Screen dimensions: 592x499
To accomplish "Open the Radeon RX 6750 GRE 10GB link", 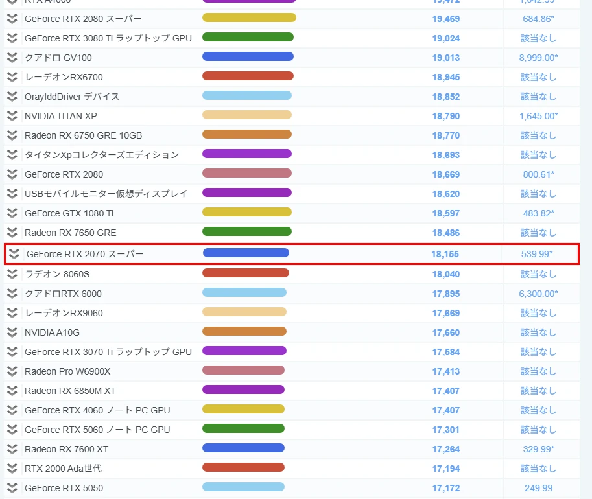I will pos(83,135).
